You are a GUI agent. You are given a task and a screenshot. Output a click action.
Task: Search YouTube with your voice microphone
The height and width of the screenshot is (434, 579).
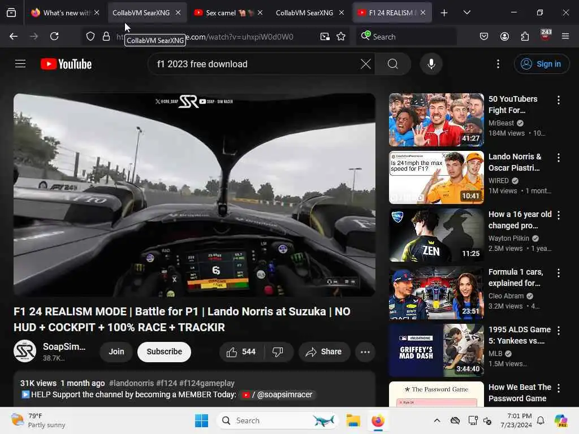431,64
